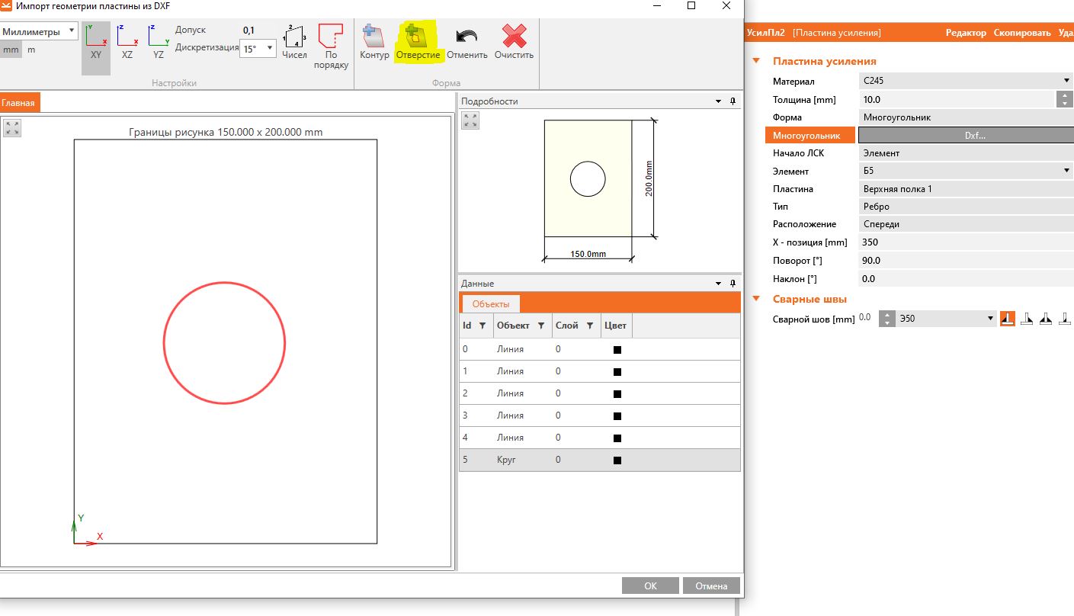Switch to the XZ plane view

tap(127, 41)
